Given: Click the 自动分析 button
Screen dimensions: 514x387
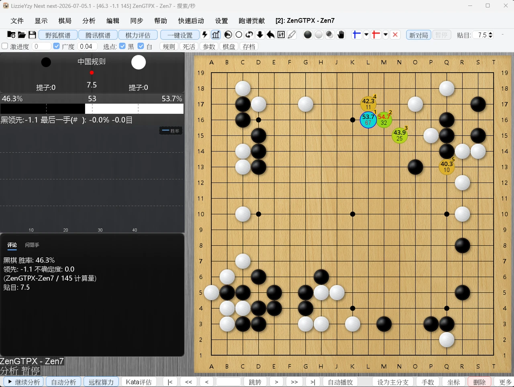Looking at the screenshot, I should coord(63,382).
